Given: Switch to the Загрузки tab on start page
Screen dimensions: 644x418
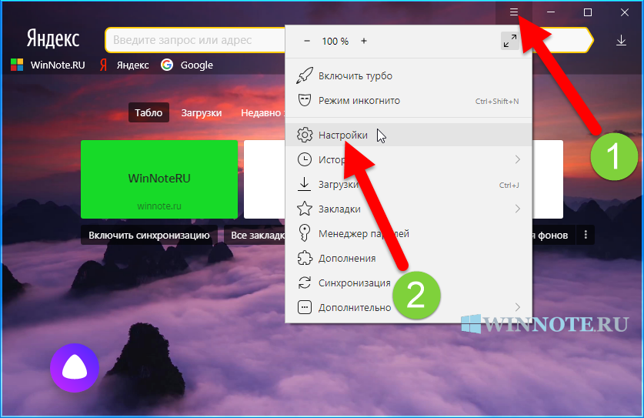Looking at the screenshot, I should 202,112.
